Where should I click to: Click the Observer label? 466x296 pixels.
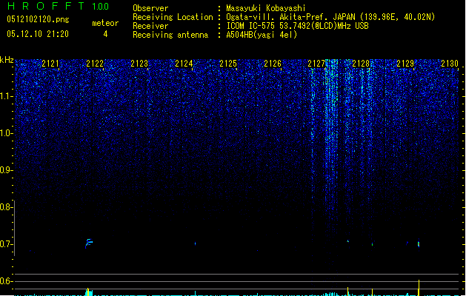tap(150, 8)
